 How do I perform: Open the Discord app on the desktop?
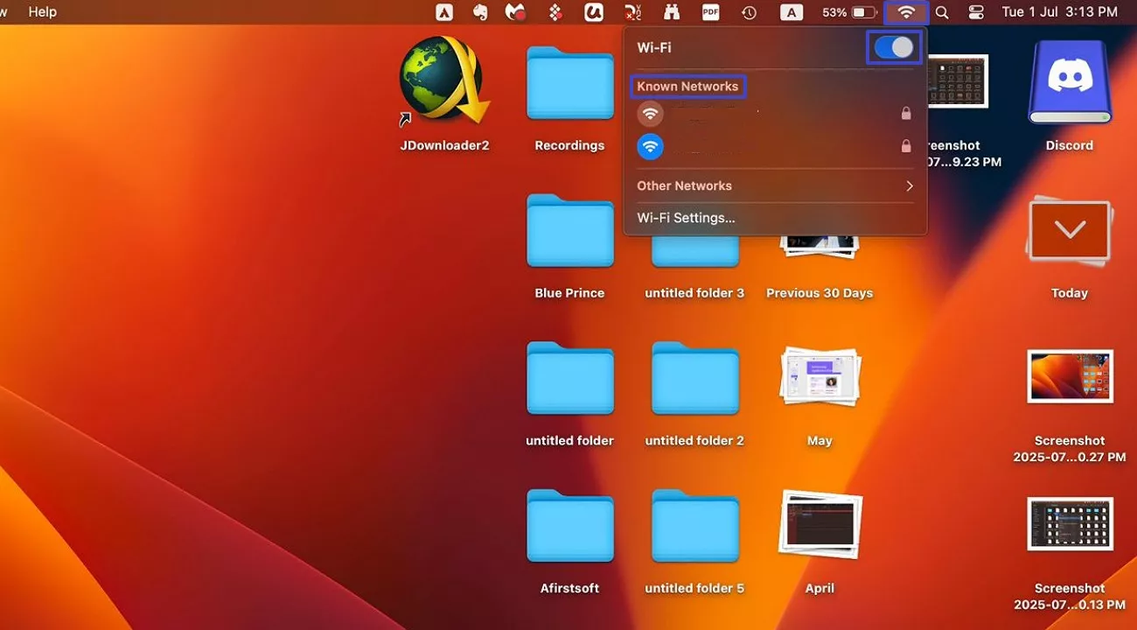1068,83
